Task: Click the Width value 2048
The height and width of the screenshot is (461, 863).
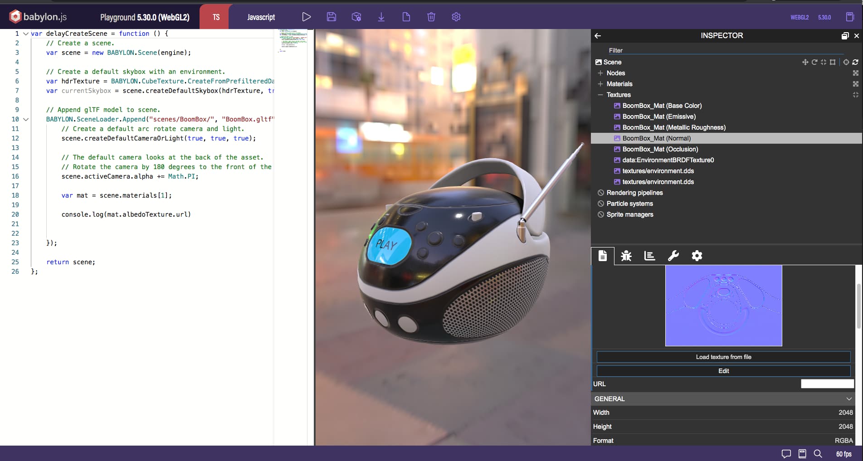Action: (x=845, y=412)
